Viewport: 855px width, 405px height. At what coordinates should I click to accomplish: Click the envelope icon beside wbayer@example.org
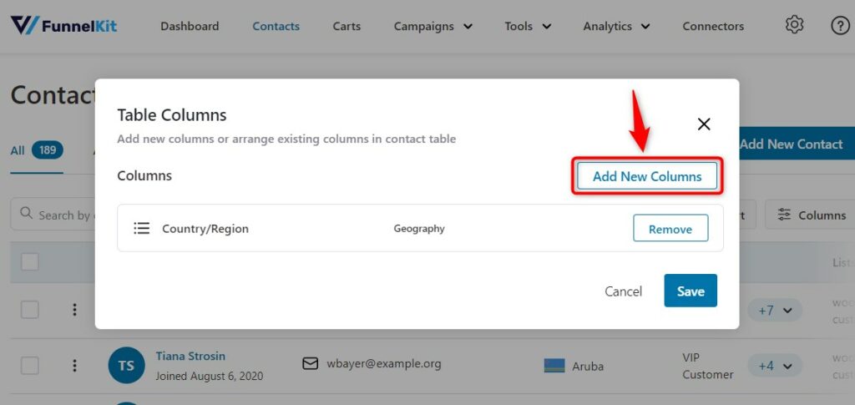coord(311,363)
